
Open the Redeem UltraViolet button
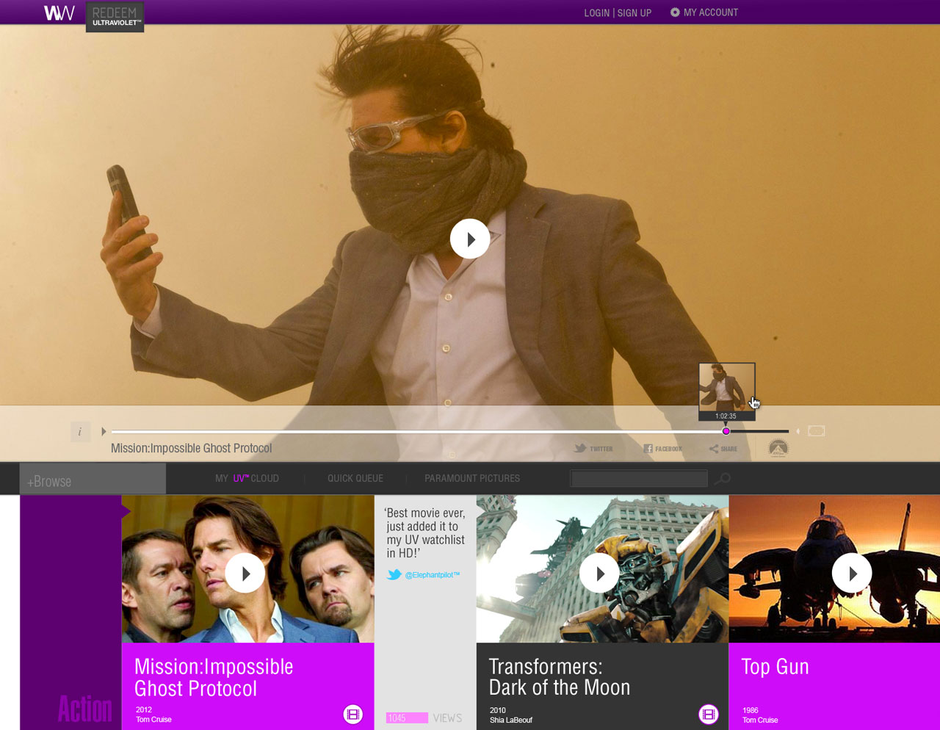[115, 17]
